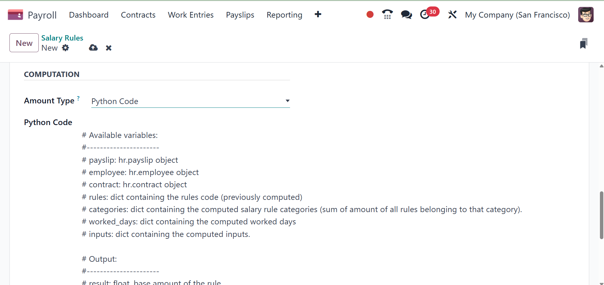Open the developer tools wrench icon

pyautogui.click(x=452, y=14)
